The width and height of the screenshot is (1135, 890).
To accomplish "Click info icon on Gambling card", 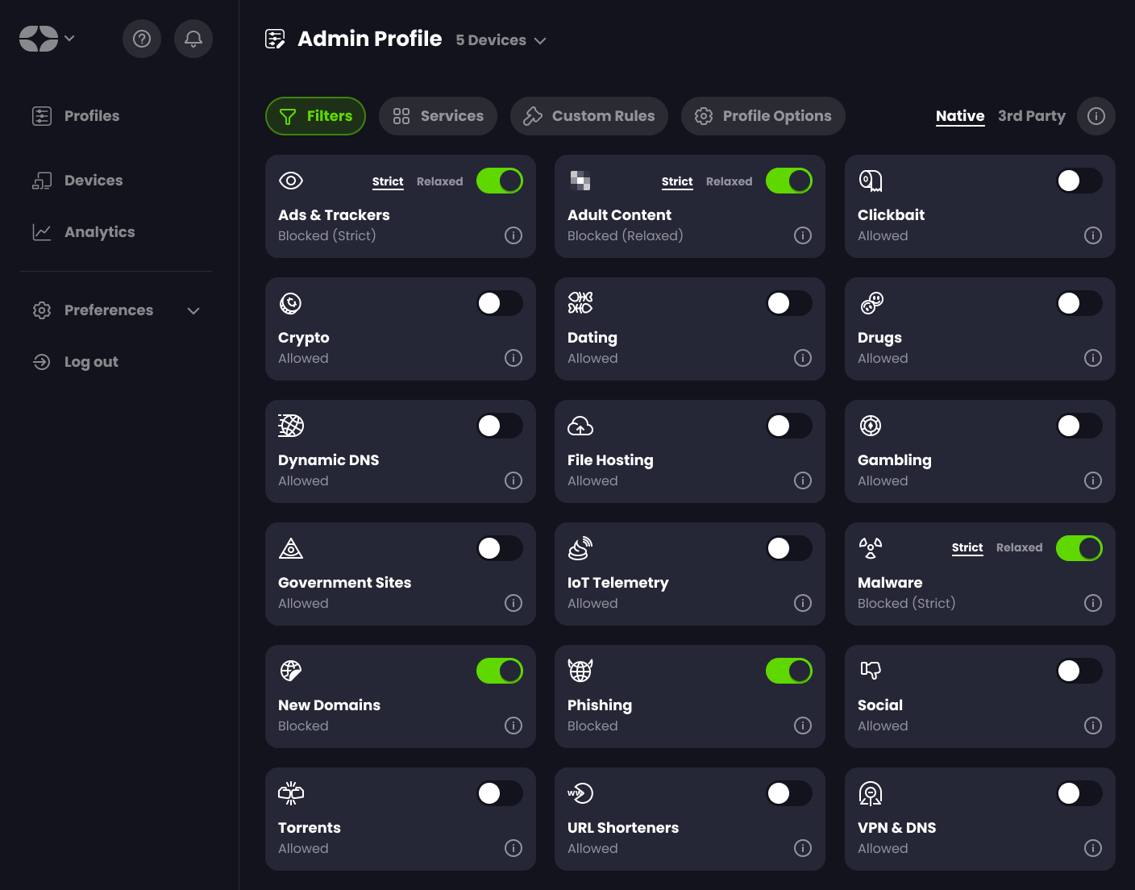I will 1093,480.
